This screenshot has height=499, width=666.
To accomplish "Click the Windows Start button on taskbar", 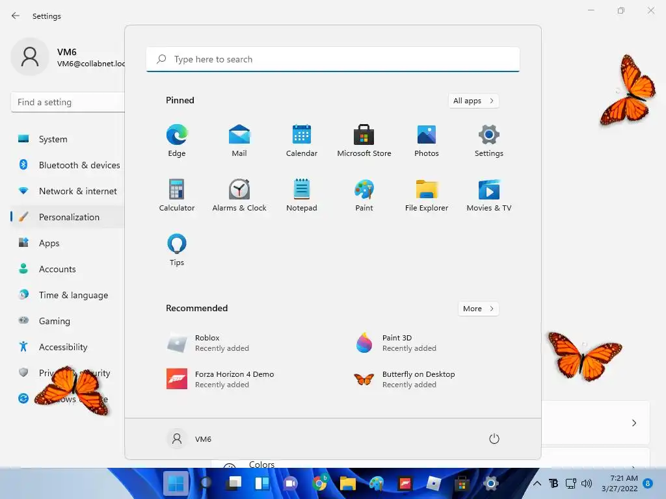I will point(176,483).
